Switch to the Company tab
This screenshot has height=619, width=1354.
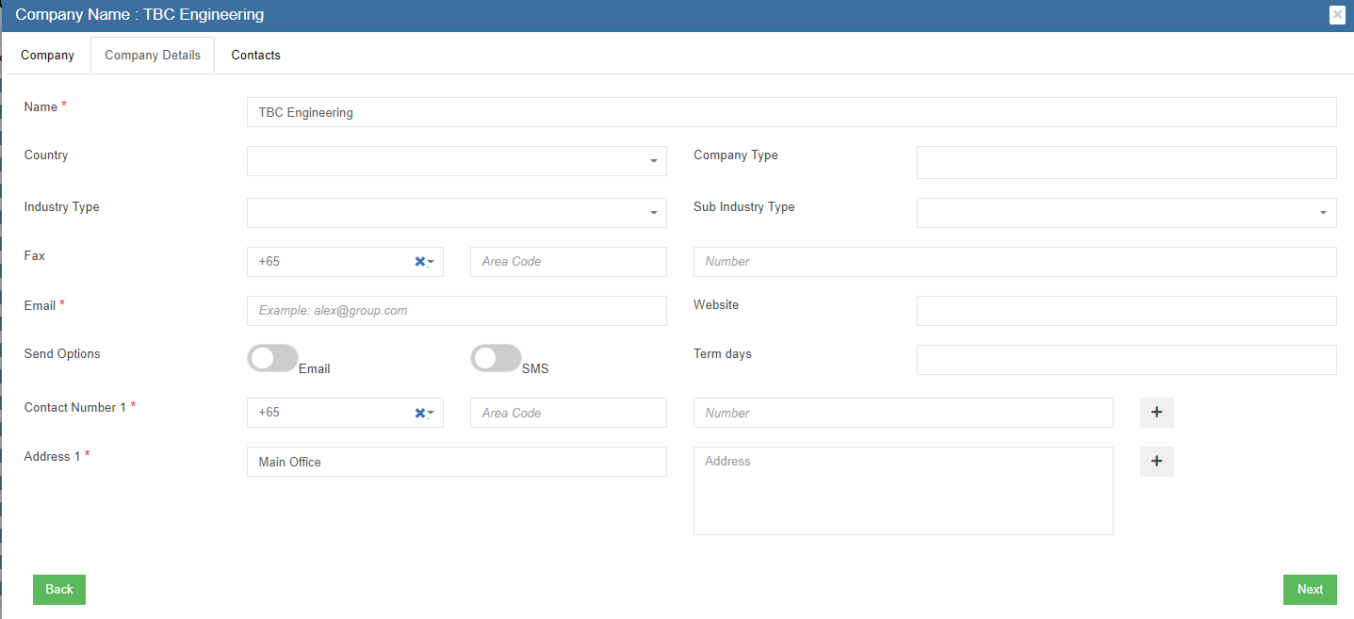tap(47, 56)
